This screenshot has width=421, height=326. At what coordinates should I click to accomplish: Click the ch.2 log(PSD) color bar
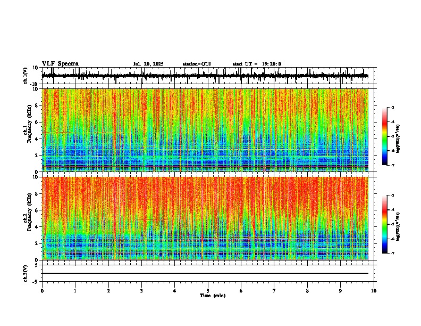click(384, 224)
